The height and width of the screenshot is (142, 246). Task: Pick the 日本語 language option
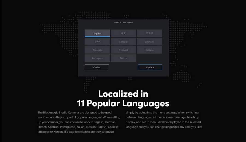click(x=150, y=33)
